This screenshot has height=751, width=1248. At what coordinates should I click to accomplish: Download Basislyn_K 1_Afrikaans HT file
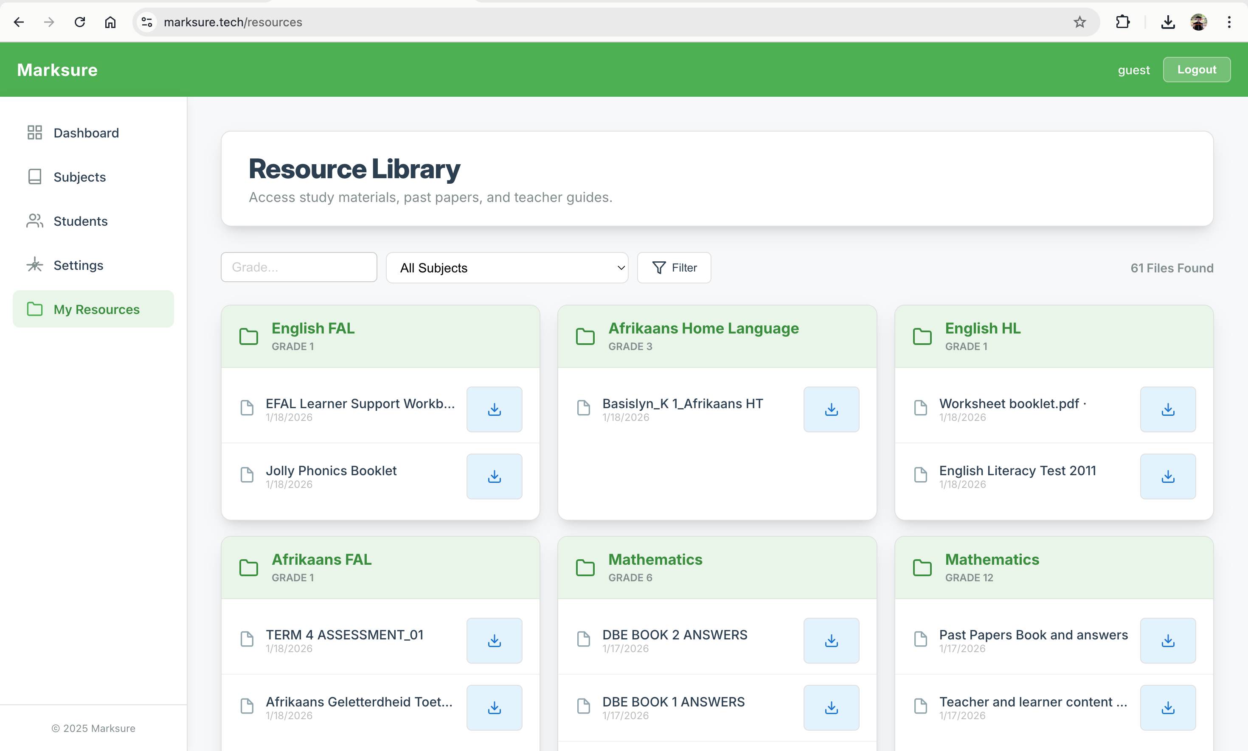831,409
